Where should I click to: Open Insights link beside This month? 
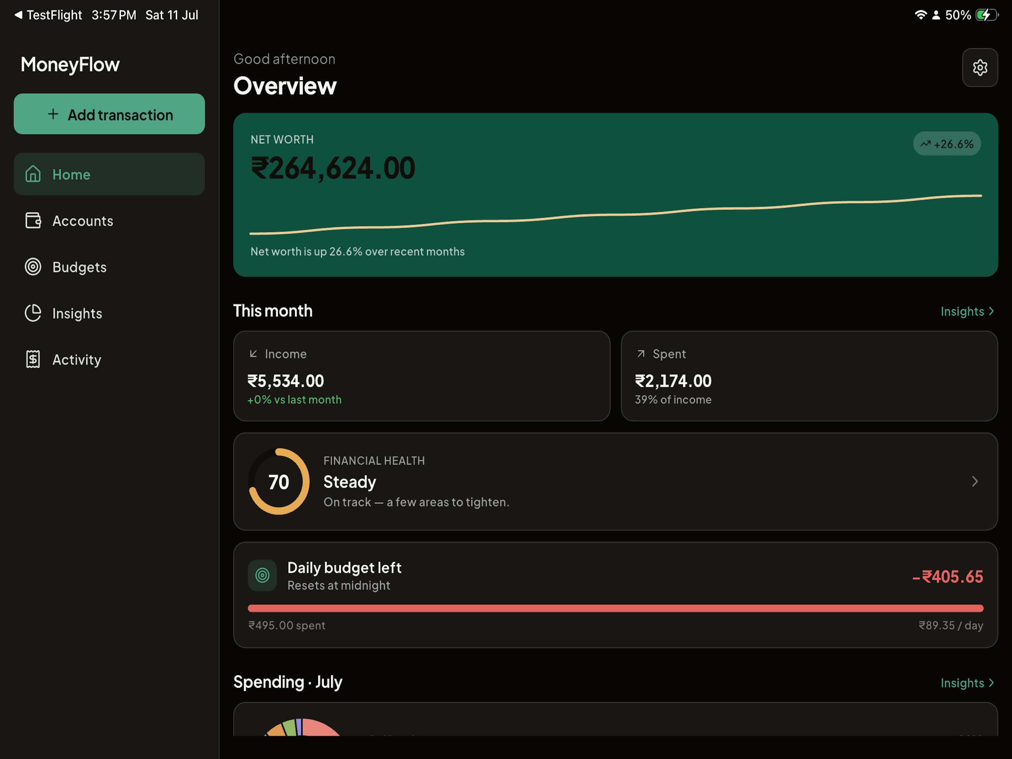click(x=967, y=311)
